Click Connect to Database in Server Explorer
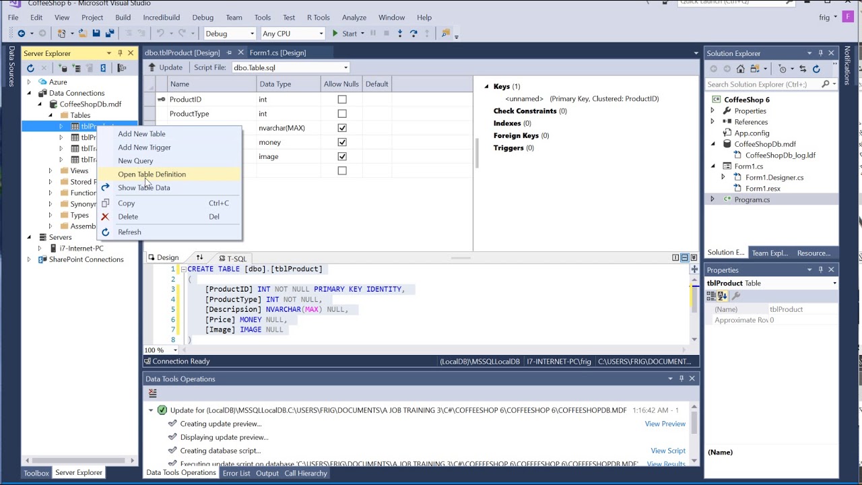862x485 pixels. point(63,67)
